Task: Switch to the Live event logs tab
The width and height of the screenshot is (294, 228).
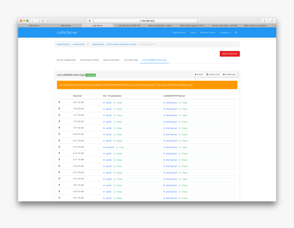Action: 131,60
